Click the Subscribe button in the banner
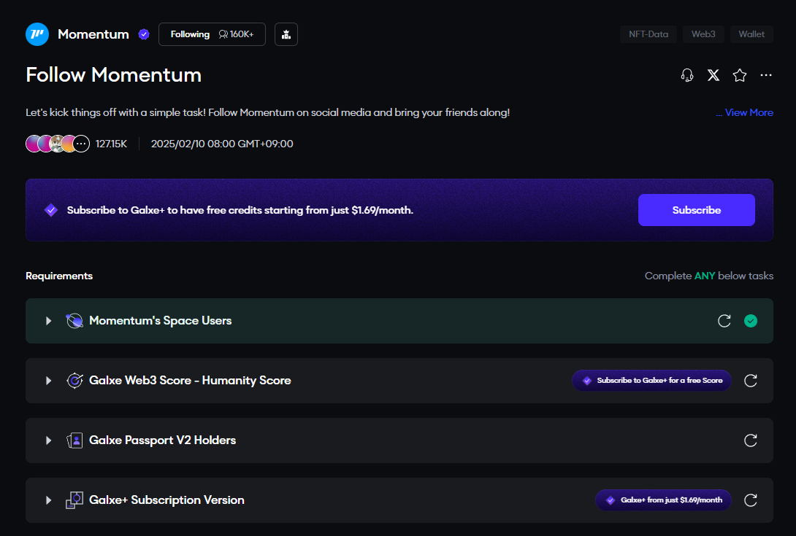796x536 pixels. click(697, 210)
